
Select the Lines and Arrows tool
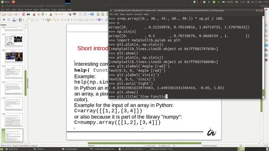[x=42, y=20]
